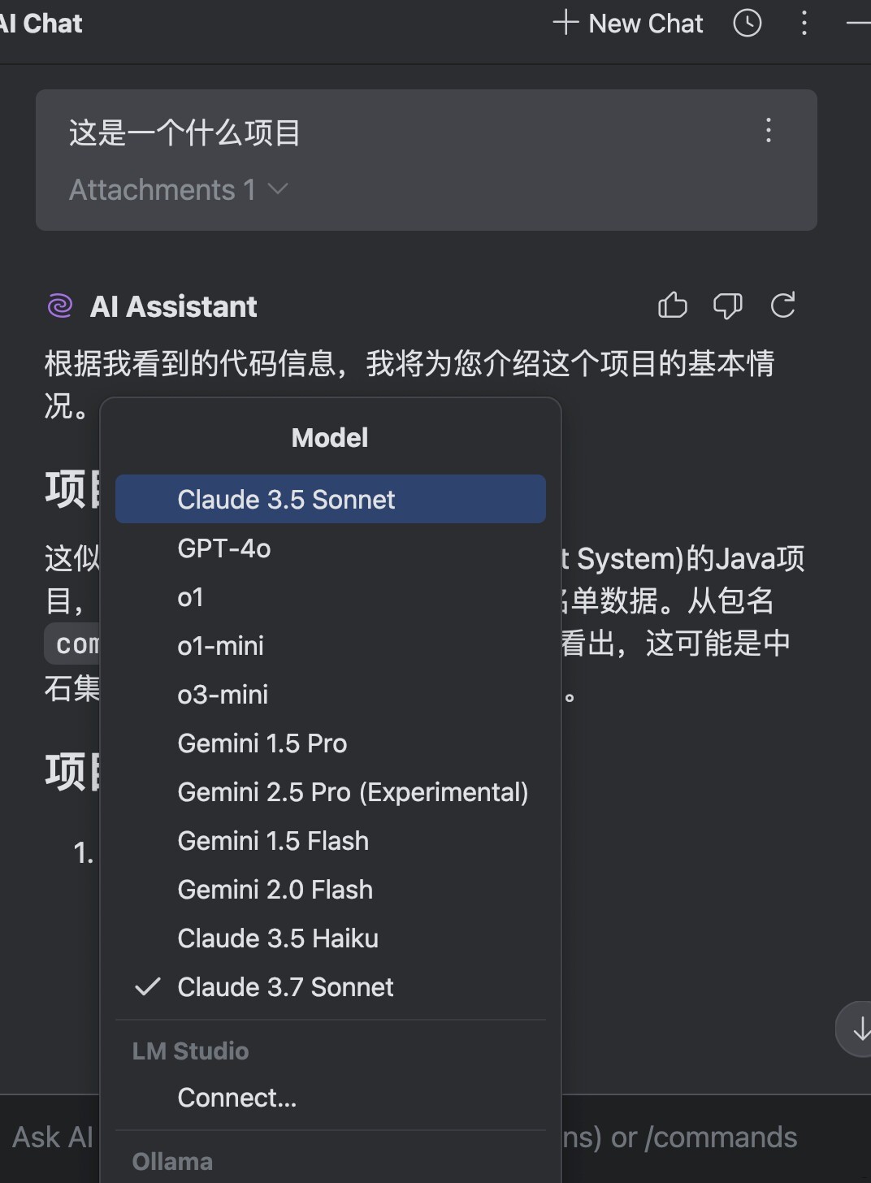This screenshot has width=871, height=1183.
Task: Click Connect... under LM Studio
Action: [x=237, y=1098]
